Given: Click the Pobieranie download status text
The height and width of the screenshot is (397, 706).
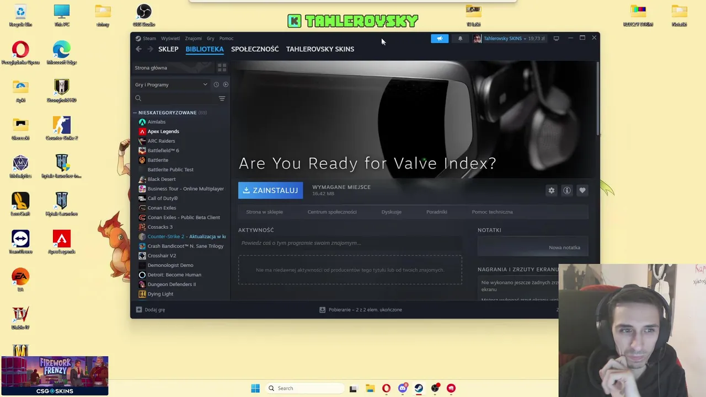Looking at the screenshot, I should click(x=365, y=310).
